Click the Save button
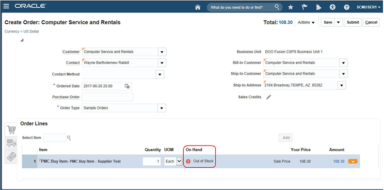The width and height of the screenshot is (384, 190). [328, 22]
